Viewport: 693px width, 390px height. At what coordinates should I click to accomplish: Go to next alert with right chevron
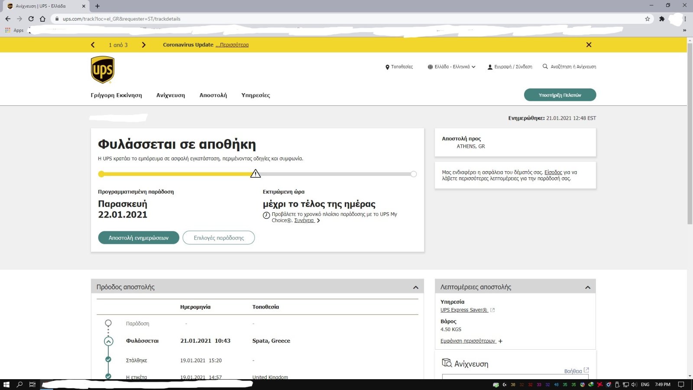[144, 45]
